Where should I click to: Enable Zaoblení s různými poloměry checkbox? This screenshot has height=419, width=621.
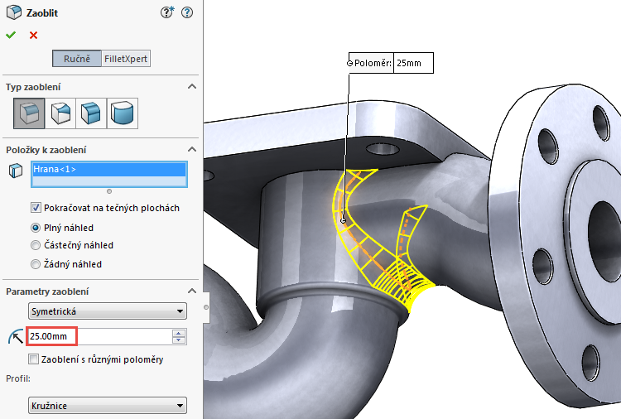coord(34,359)
